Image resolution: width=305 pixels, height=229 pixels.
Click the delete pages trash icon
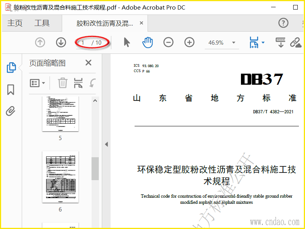pos(63,83)
